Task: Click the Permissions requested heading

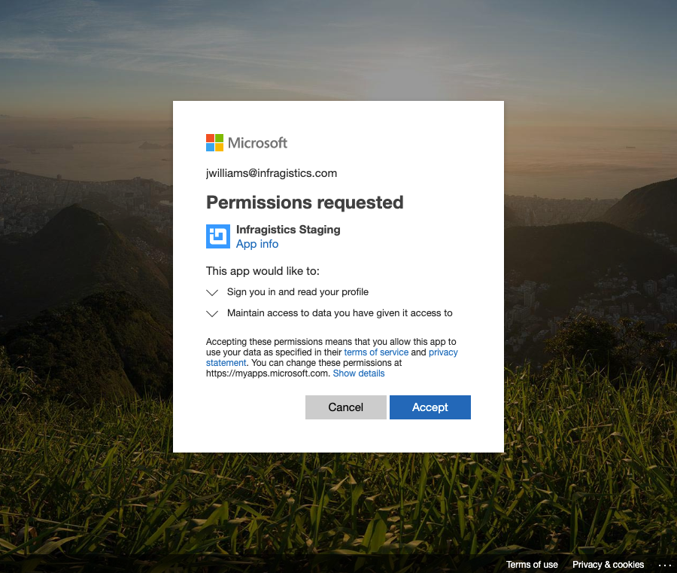Action: pos(305,203)
